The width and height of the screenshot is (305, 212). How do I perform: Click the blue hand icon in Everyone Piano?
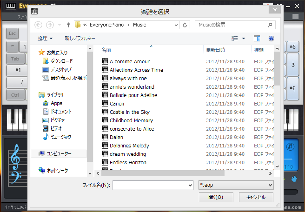coord(294,179)
